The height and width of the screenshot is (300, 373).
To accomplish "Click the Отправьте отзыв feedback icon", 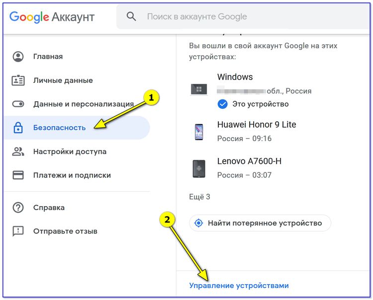I will click(18, 231).
